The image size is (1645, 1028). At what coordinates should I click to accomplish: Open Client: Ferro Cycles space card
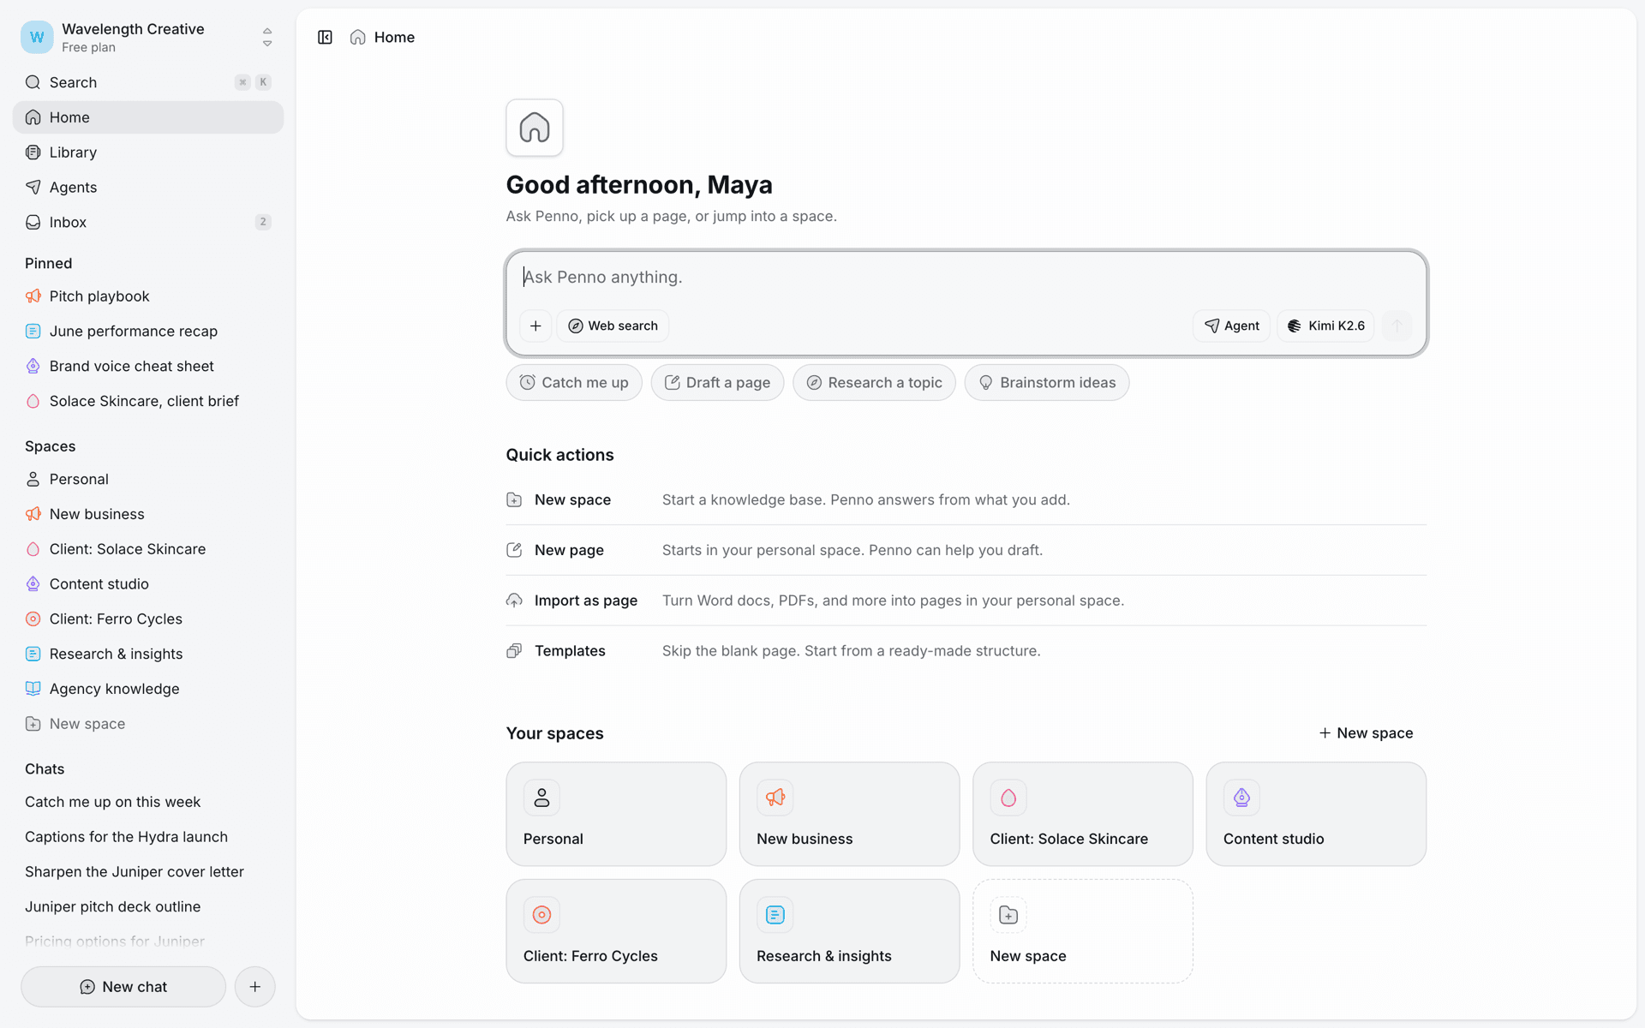[616, 931]
